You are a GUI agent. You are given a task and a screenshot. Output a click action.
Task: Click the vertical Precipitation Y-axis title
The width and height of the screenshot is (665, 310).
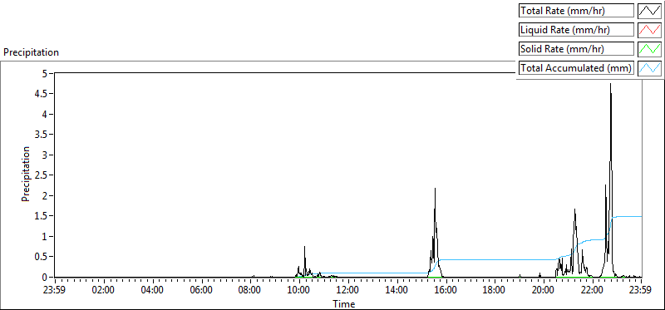tap(26, 174)
